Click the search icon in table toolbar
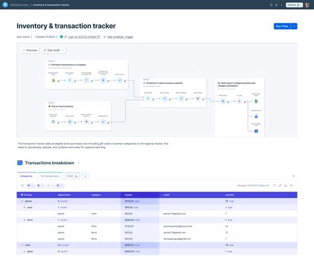 tap(274, 186)
